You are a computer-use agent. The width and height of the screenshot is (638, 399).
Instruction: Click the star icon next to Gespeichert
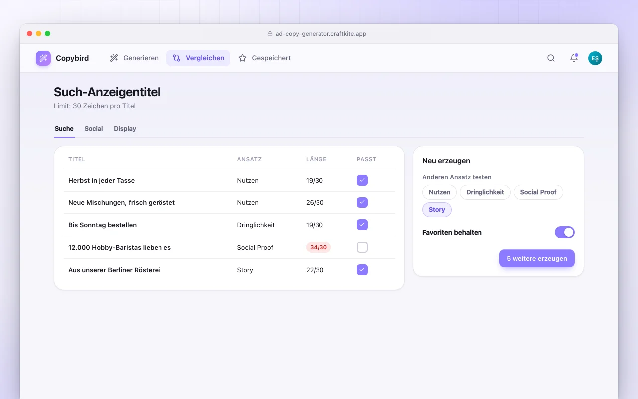[243, 58]
